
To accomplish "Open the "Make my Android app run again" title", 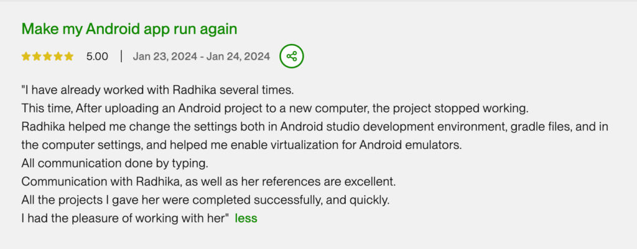I will [129, 29].
